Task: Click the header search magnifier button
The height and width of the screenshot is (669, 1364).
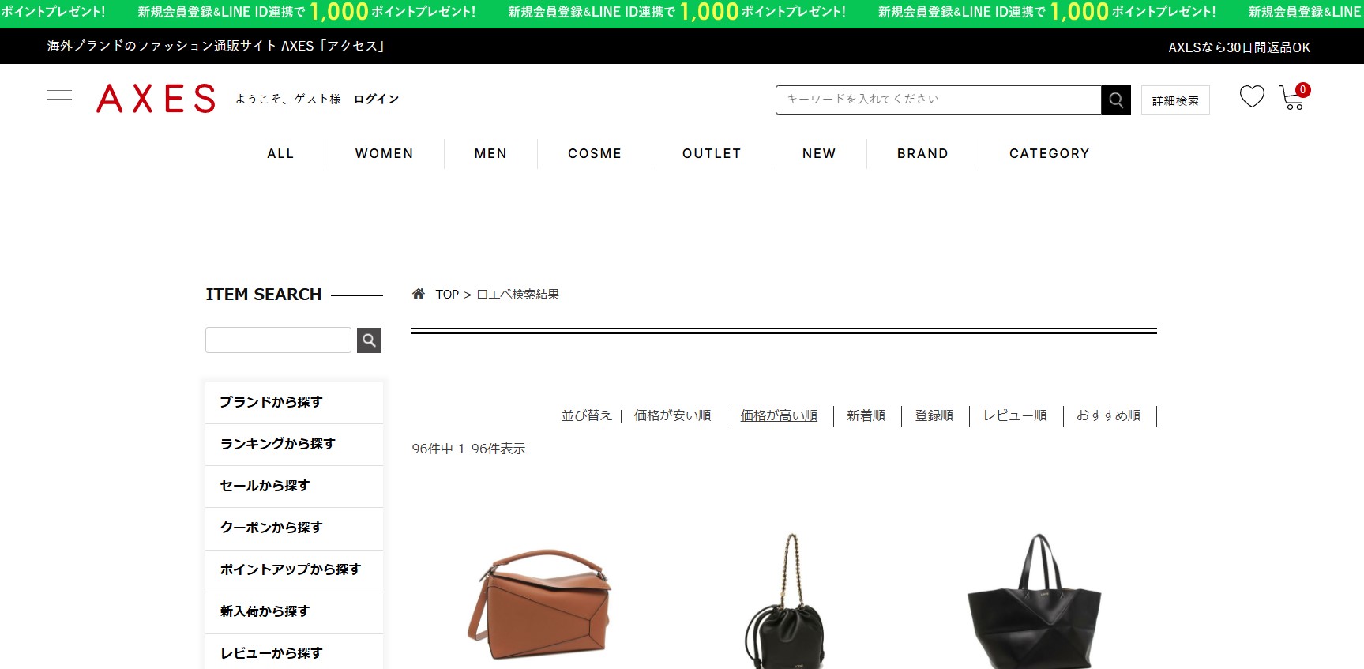Action: pos(1115,100)
